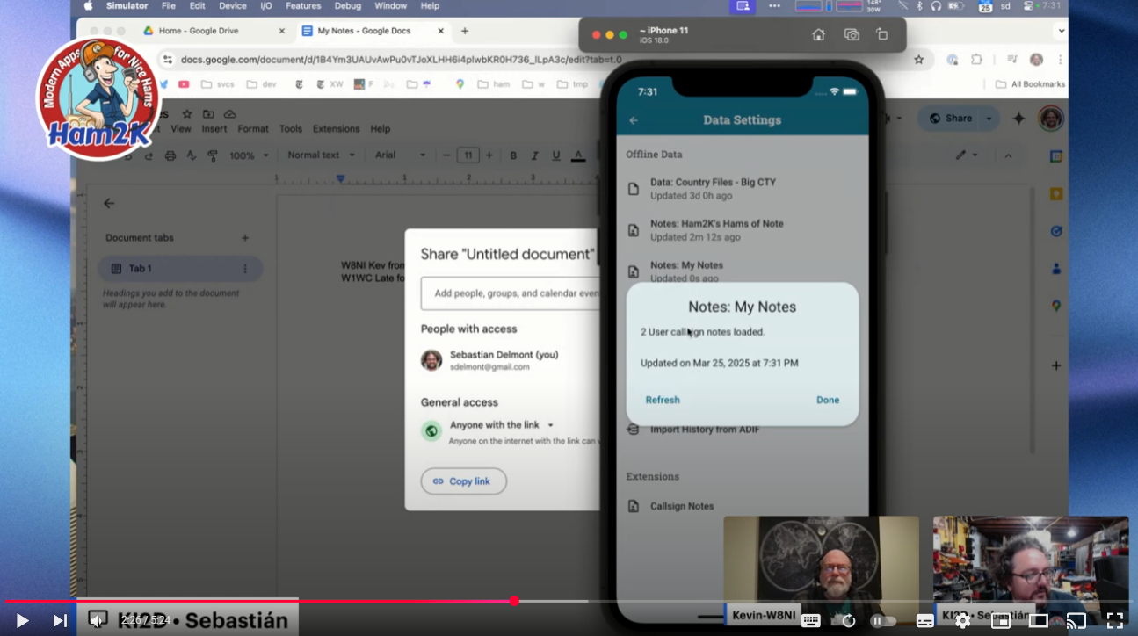The image size is (1138, 636).
Task: Click the Copy link button
Action: tap(463, 481)
